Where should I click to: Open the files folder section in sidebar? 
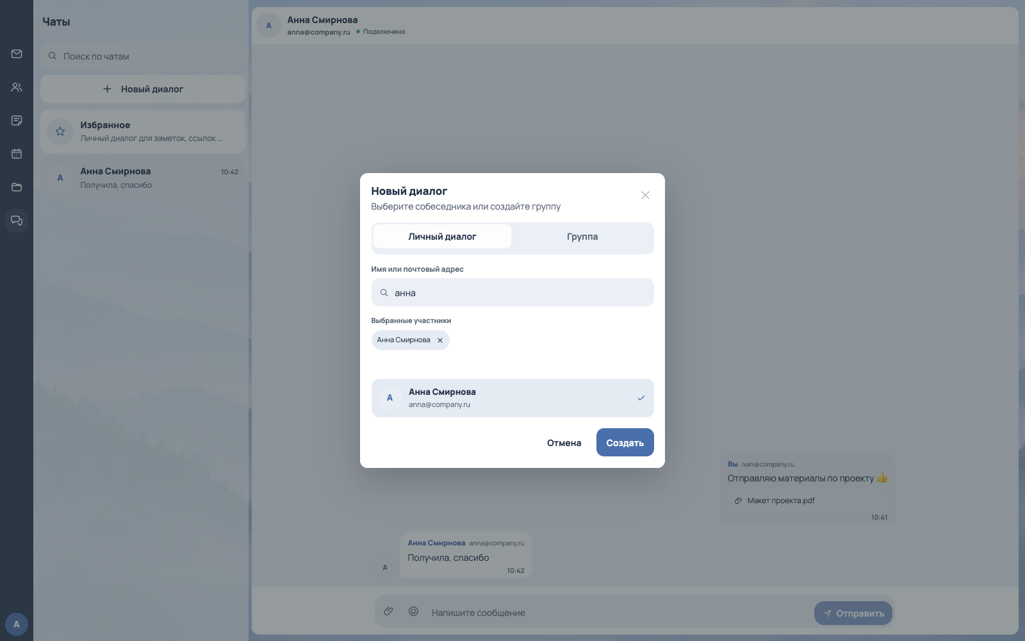tap(17, 187)
